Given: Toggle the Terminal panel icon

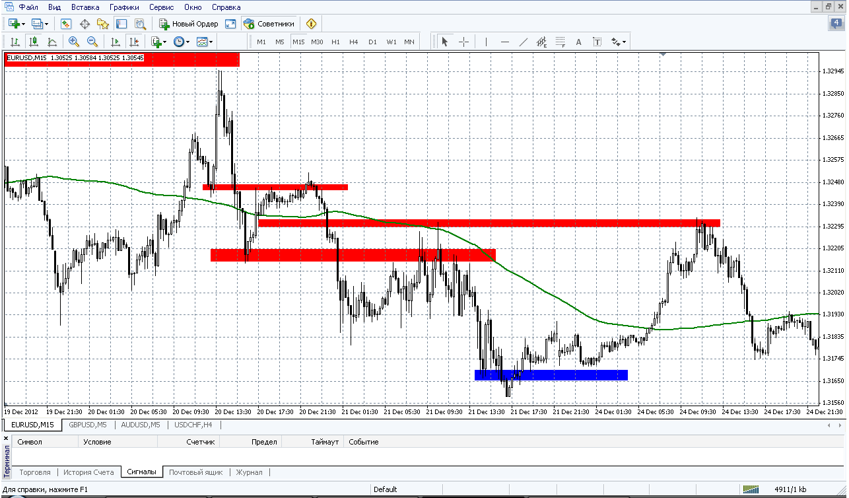Looking at the screenshot, I should (x=121, y=24).
